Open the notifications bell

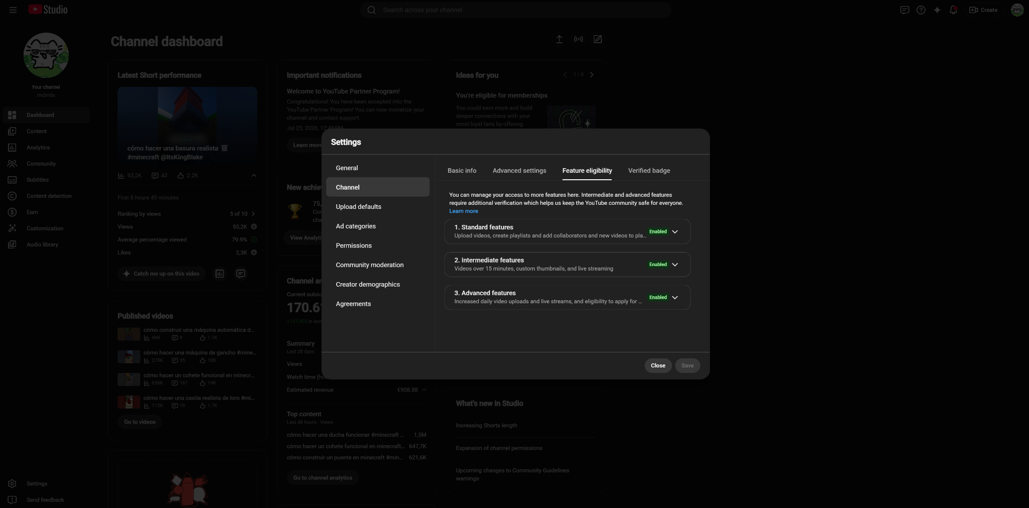click(953, 10)
